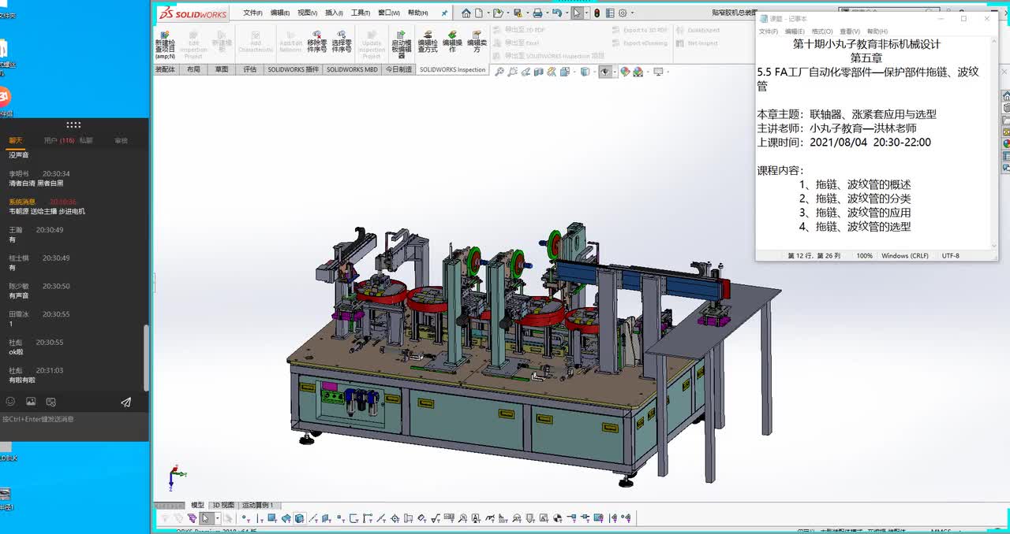Switch to the 布局 Layout tab
This screenshot has height=534, width=1010.
(x=193, y=69)
